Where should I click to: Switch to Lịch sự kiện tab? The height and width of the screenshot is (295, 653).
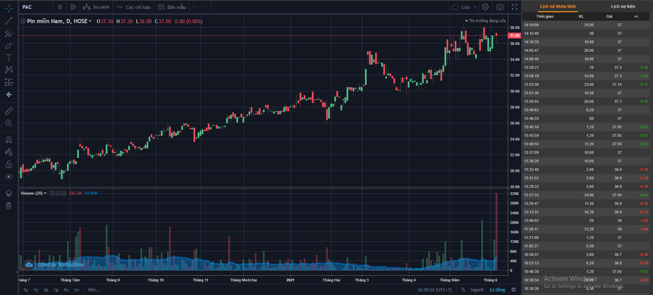point(623,6)
